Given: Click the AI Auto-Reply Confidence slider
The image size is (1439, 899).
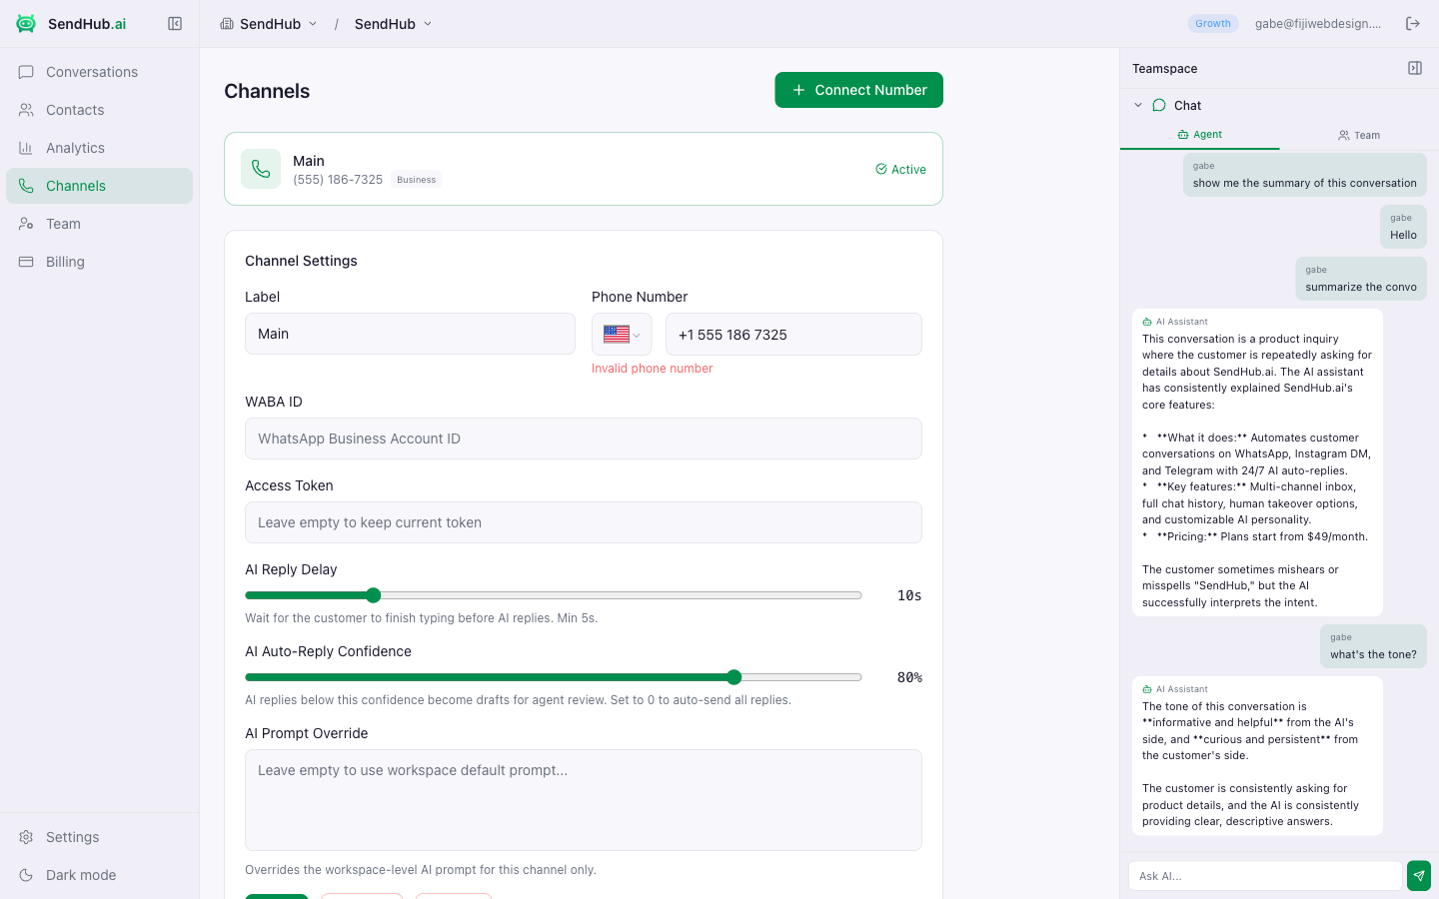Looking at the screenshot, I should coord(554,677).
